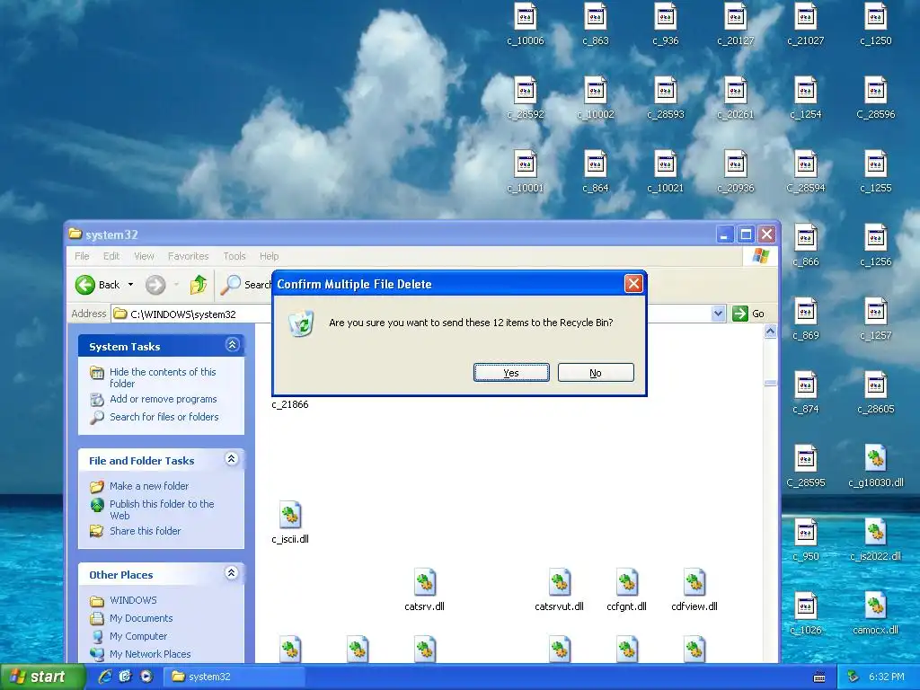Open the Edit menu
920x690 pixels.
click(111, 256)
